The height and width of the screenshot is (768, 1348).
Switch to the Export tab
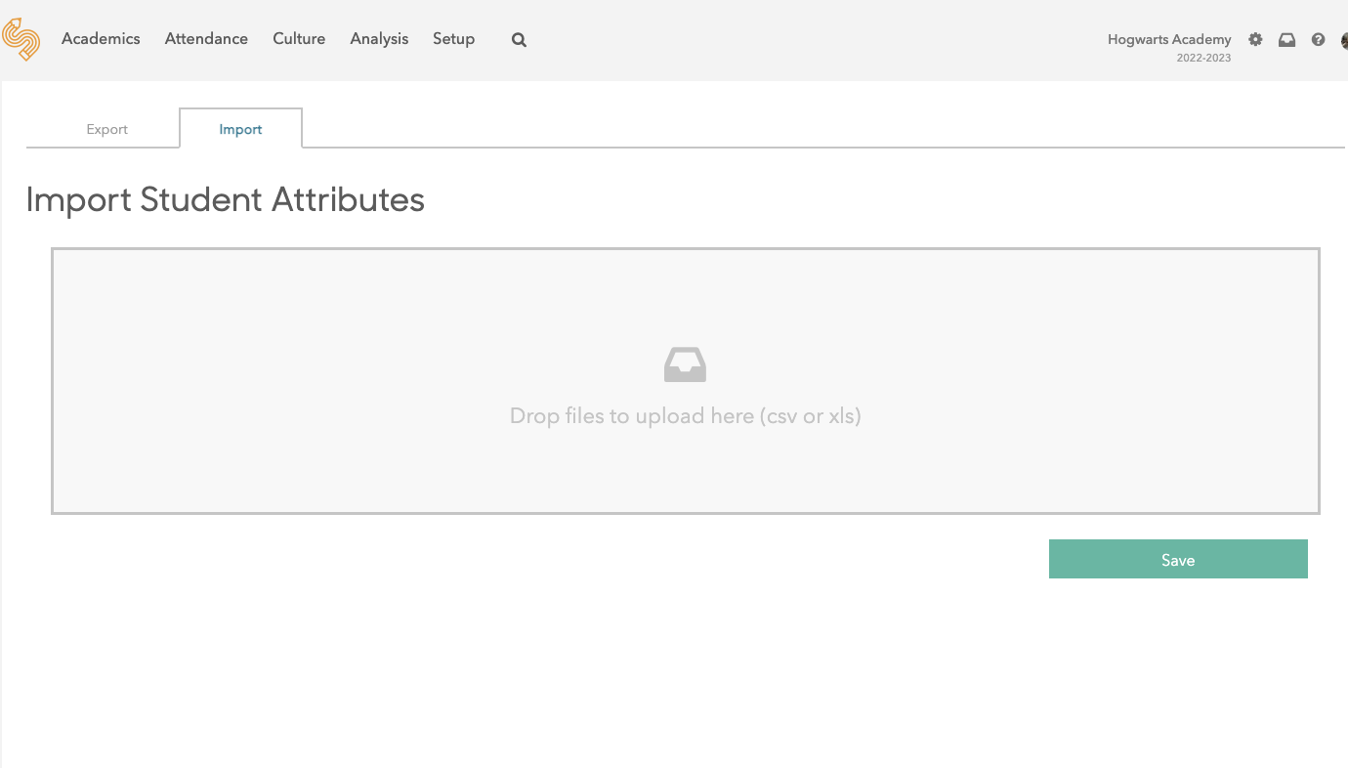(107, 129)
